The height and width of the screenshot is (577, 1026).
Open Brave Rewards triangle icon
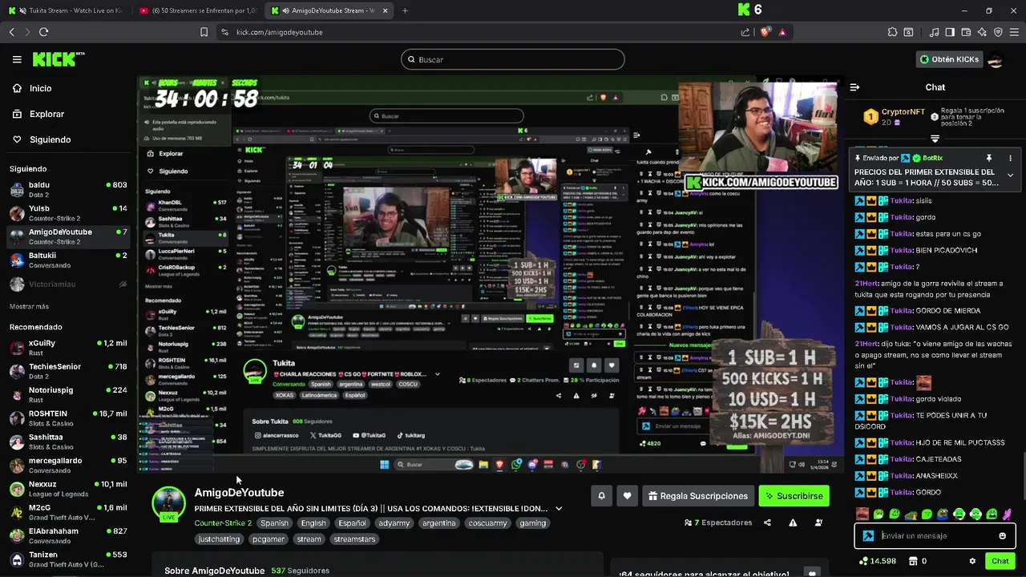pyautogui.click(x=782, y=32)
